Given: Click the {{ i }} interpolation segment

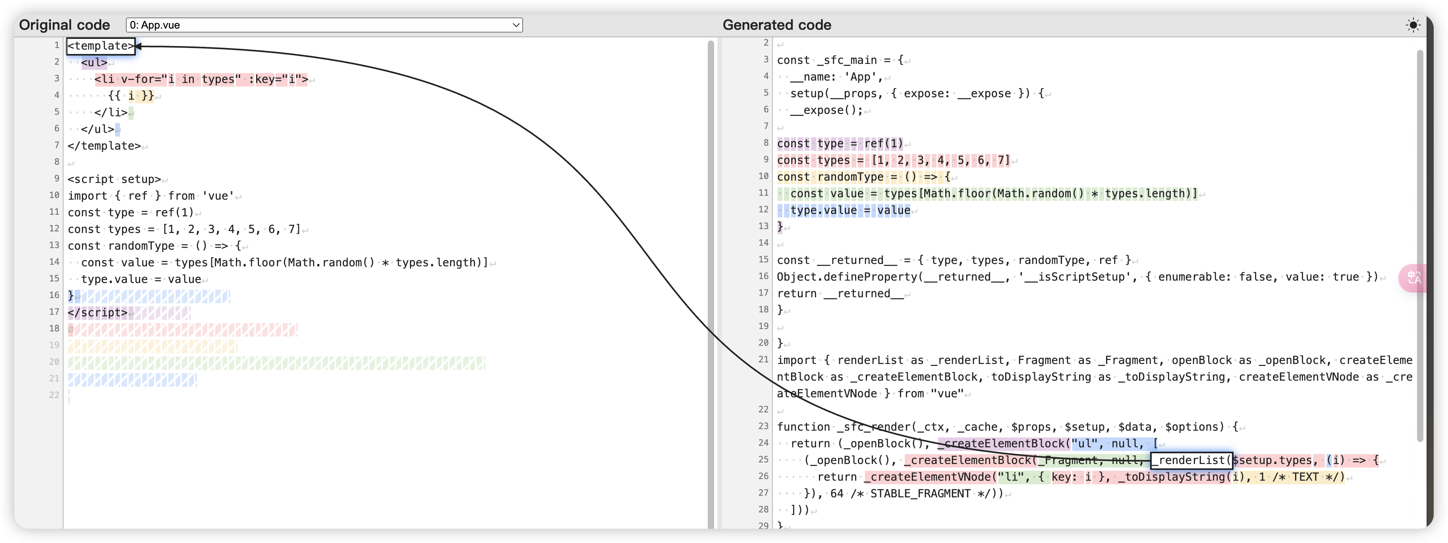Looking at the screenshot, I should pyautogui.click(x=131, y=96).
